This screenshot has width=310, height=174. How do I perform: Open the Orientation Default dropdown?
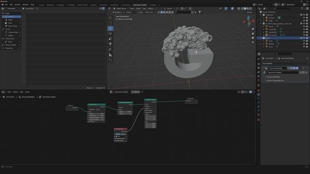pyautogui.click(x=130, y=12)
